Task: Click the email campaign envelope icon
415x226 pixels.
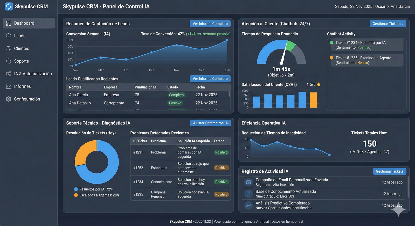Action: 248,182
